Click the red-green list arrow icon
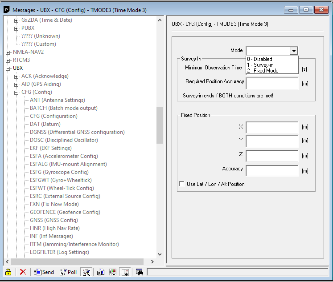 (113, 272)
